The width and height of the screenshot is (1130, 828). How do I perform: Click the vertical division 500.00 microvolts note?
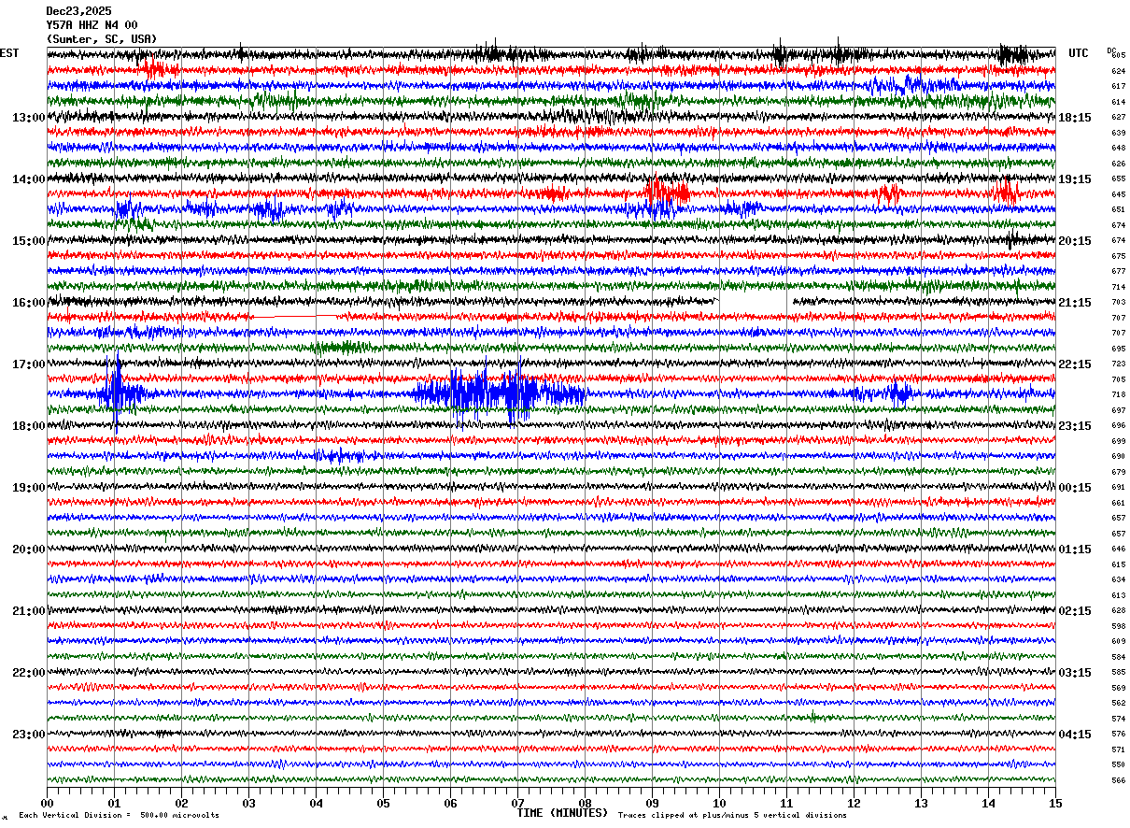click(x=120, y=815)
